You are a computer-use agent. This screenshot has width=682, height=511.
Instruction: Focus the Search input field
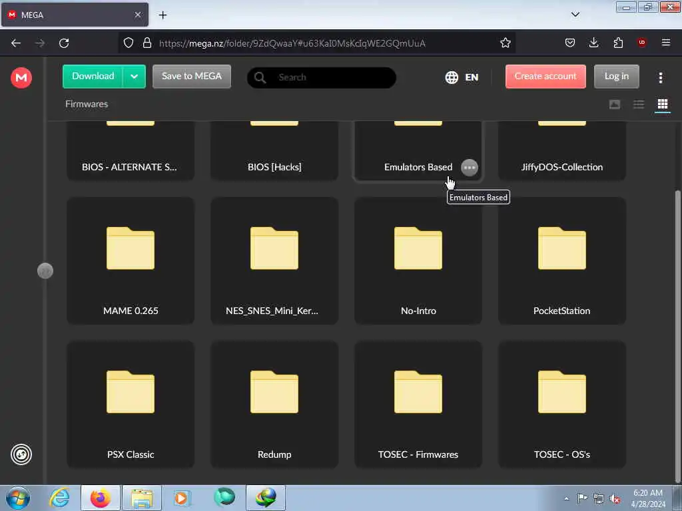(322, 77)
